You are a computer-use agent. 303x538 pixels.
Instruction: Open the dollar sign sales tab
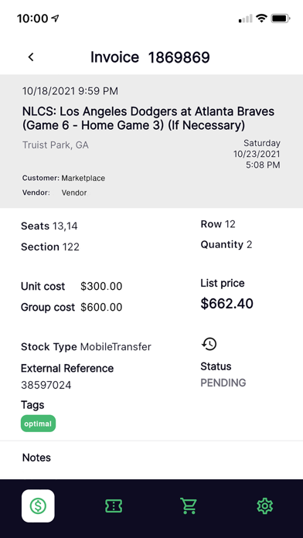click(x=38, y=506)
